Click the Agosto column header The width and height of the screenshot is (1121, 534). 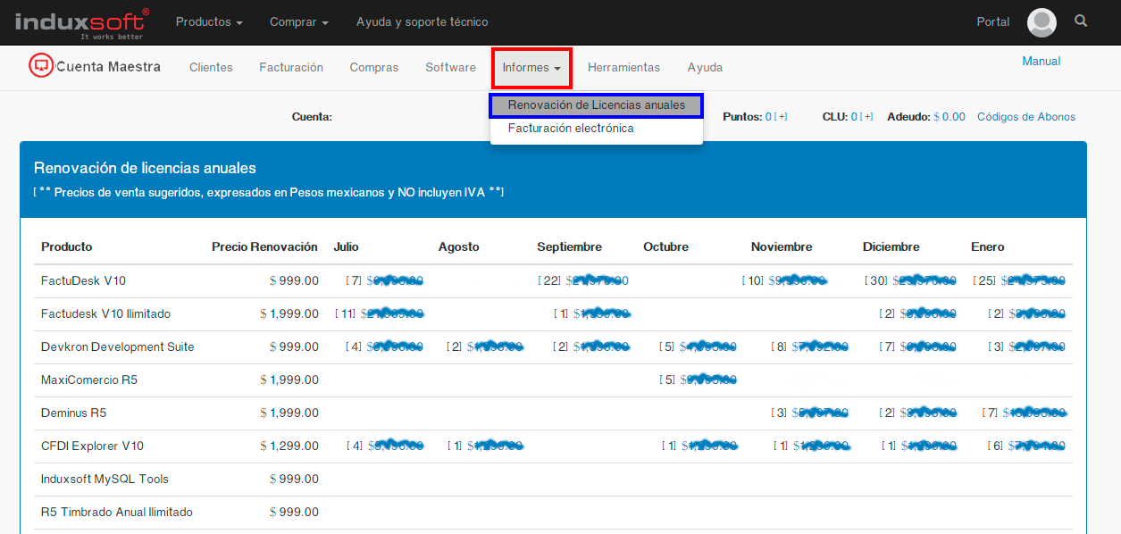459,247
